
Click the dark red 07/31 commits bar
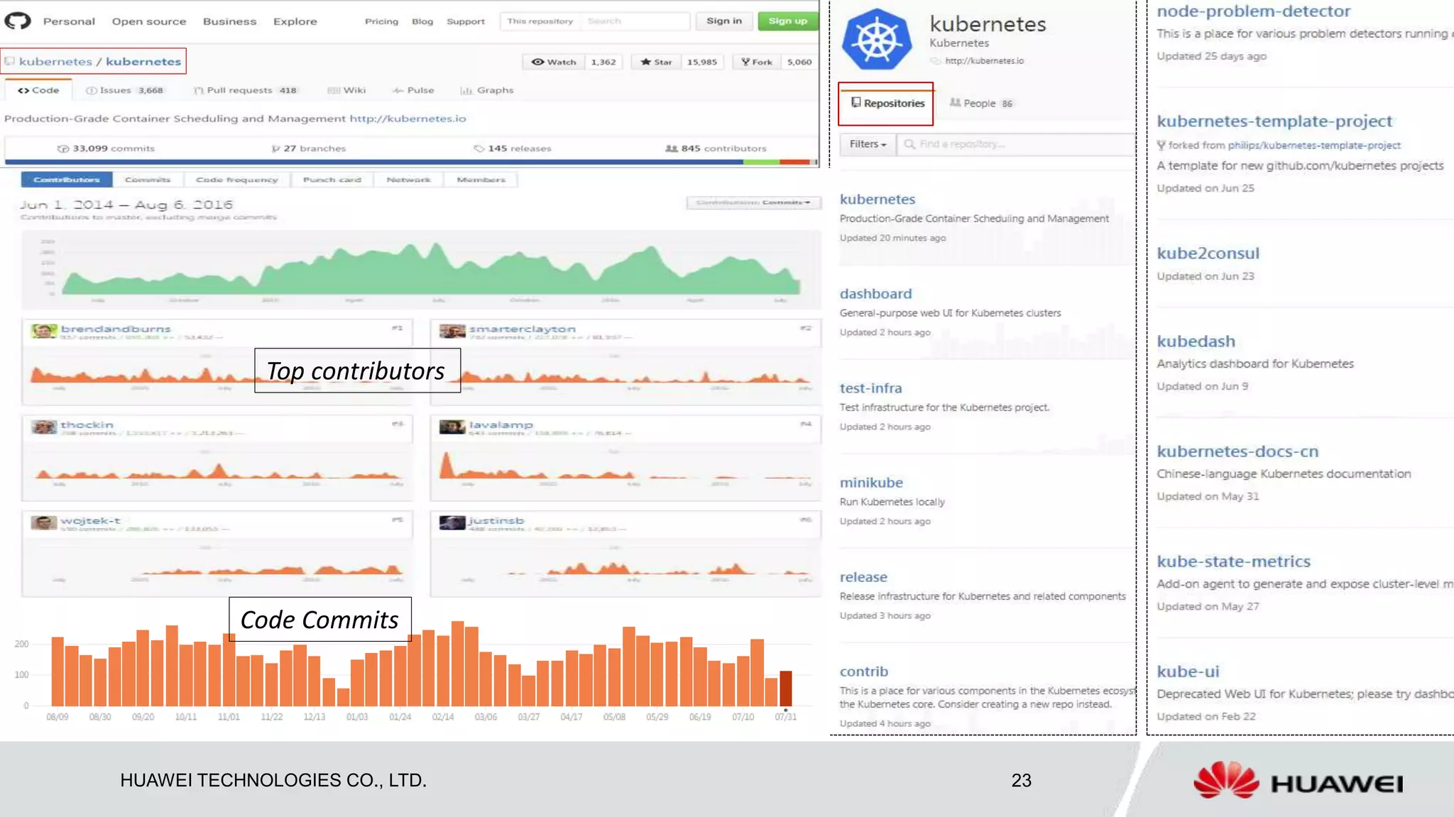coord(786,688)
